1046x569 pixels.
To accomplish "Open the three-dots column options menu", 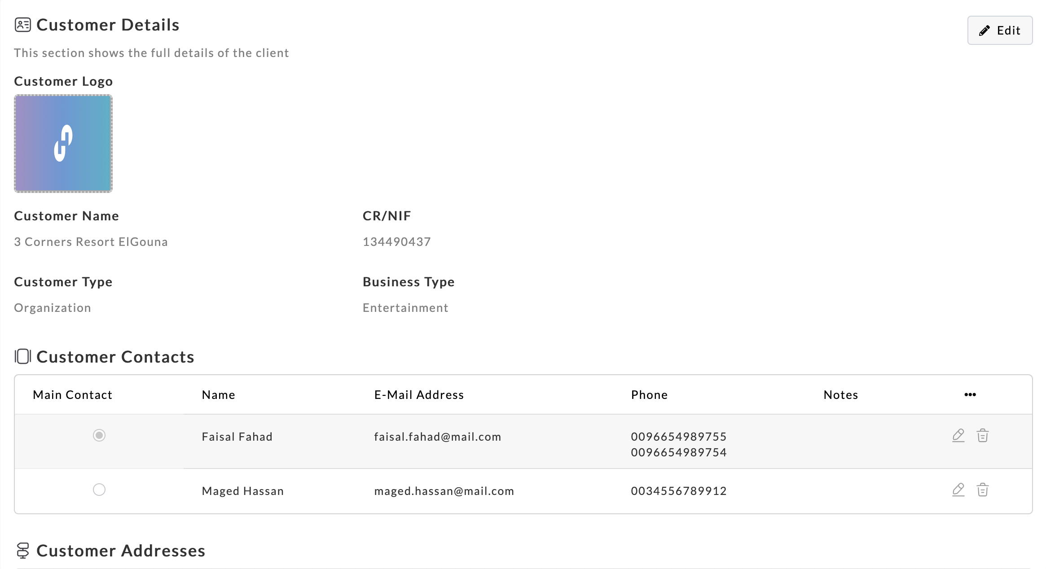I will pyautogui.click(x=970, y=394).
